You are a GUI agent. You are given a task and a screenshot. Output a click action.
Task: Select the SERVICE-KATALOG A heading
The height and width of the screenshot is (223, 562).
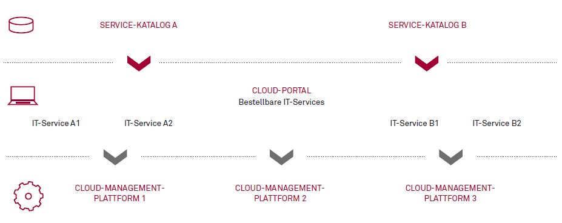point(138,25)
